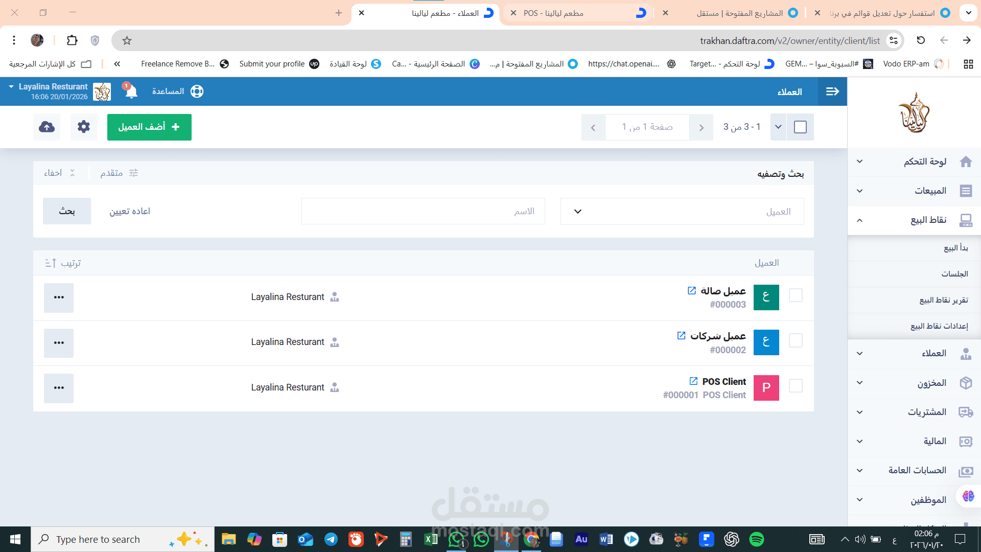The image size is (981, 552).
Task: Switch to the POS مطعم ليالينا tab
Action: (x=577, y=13)
